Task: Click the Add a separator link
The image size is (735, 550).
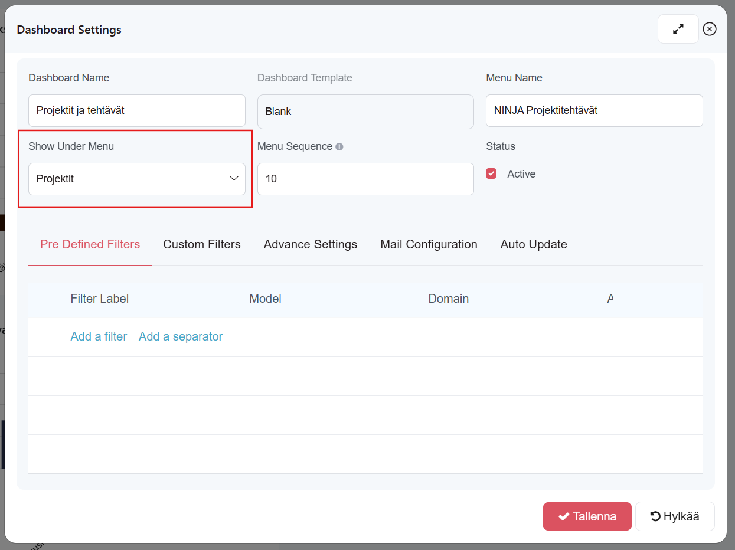Action: coord(181,336)
